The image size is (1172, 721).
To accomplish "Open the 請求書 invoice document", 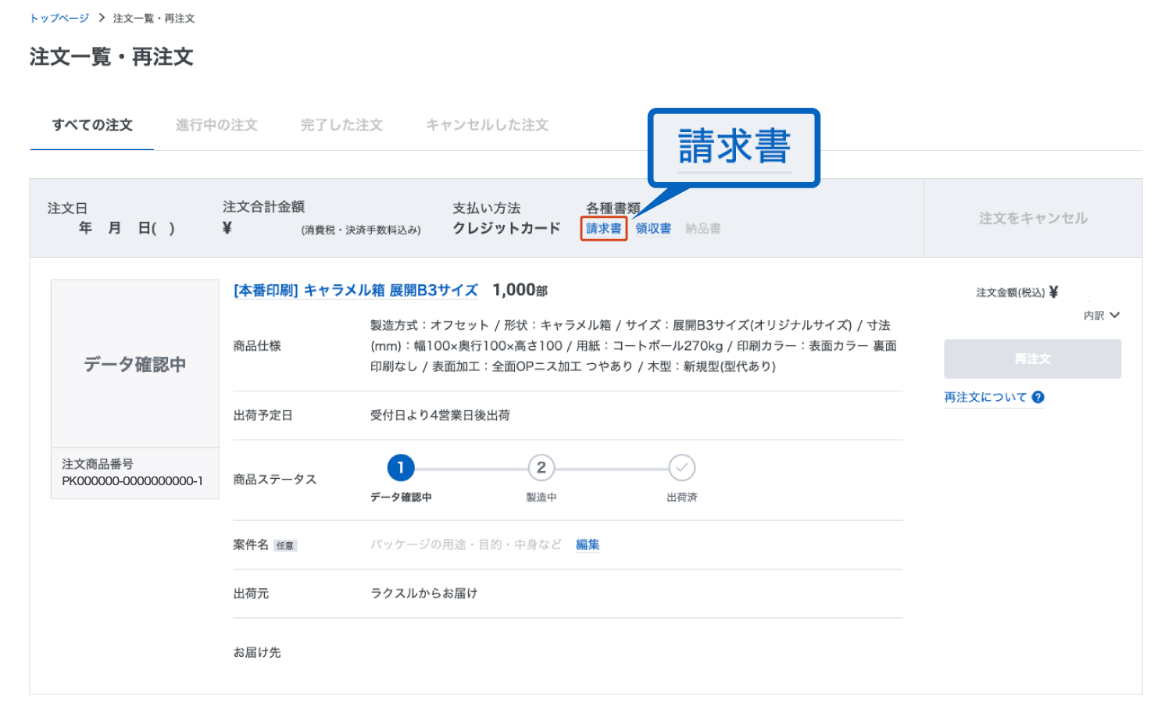I will [604, 229].
